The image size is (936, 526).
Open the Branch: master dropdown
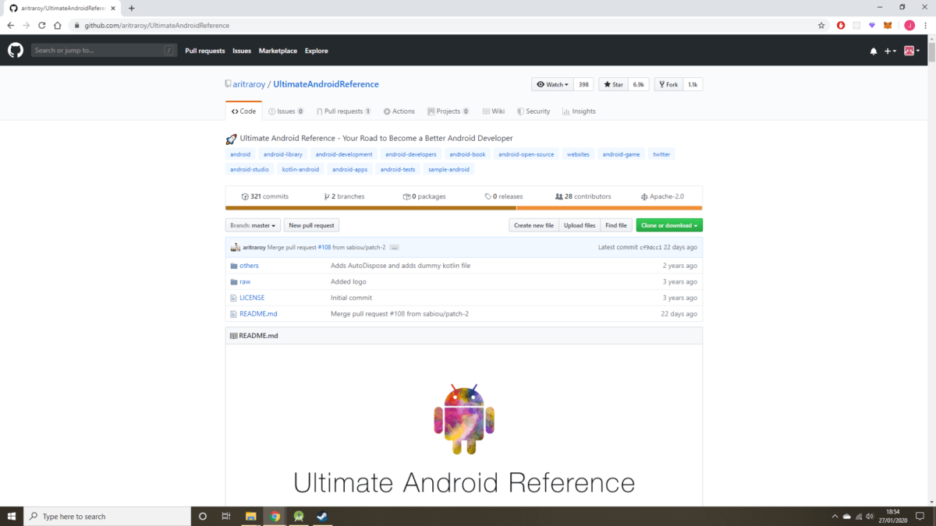(x=253, y=224)
